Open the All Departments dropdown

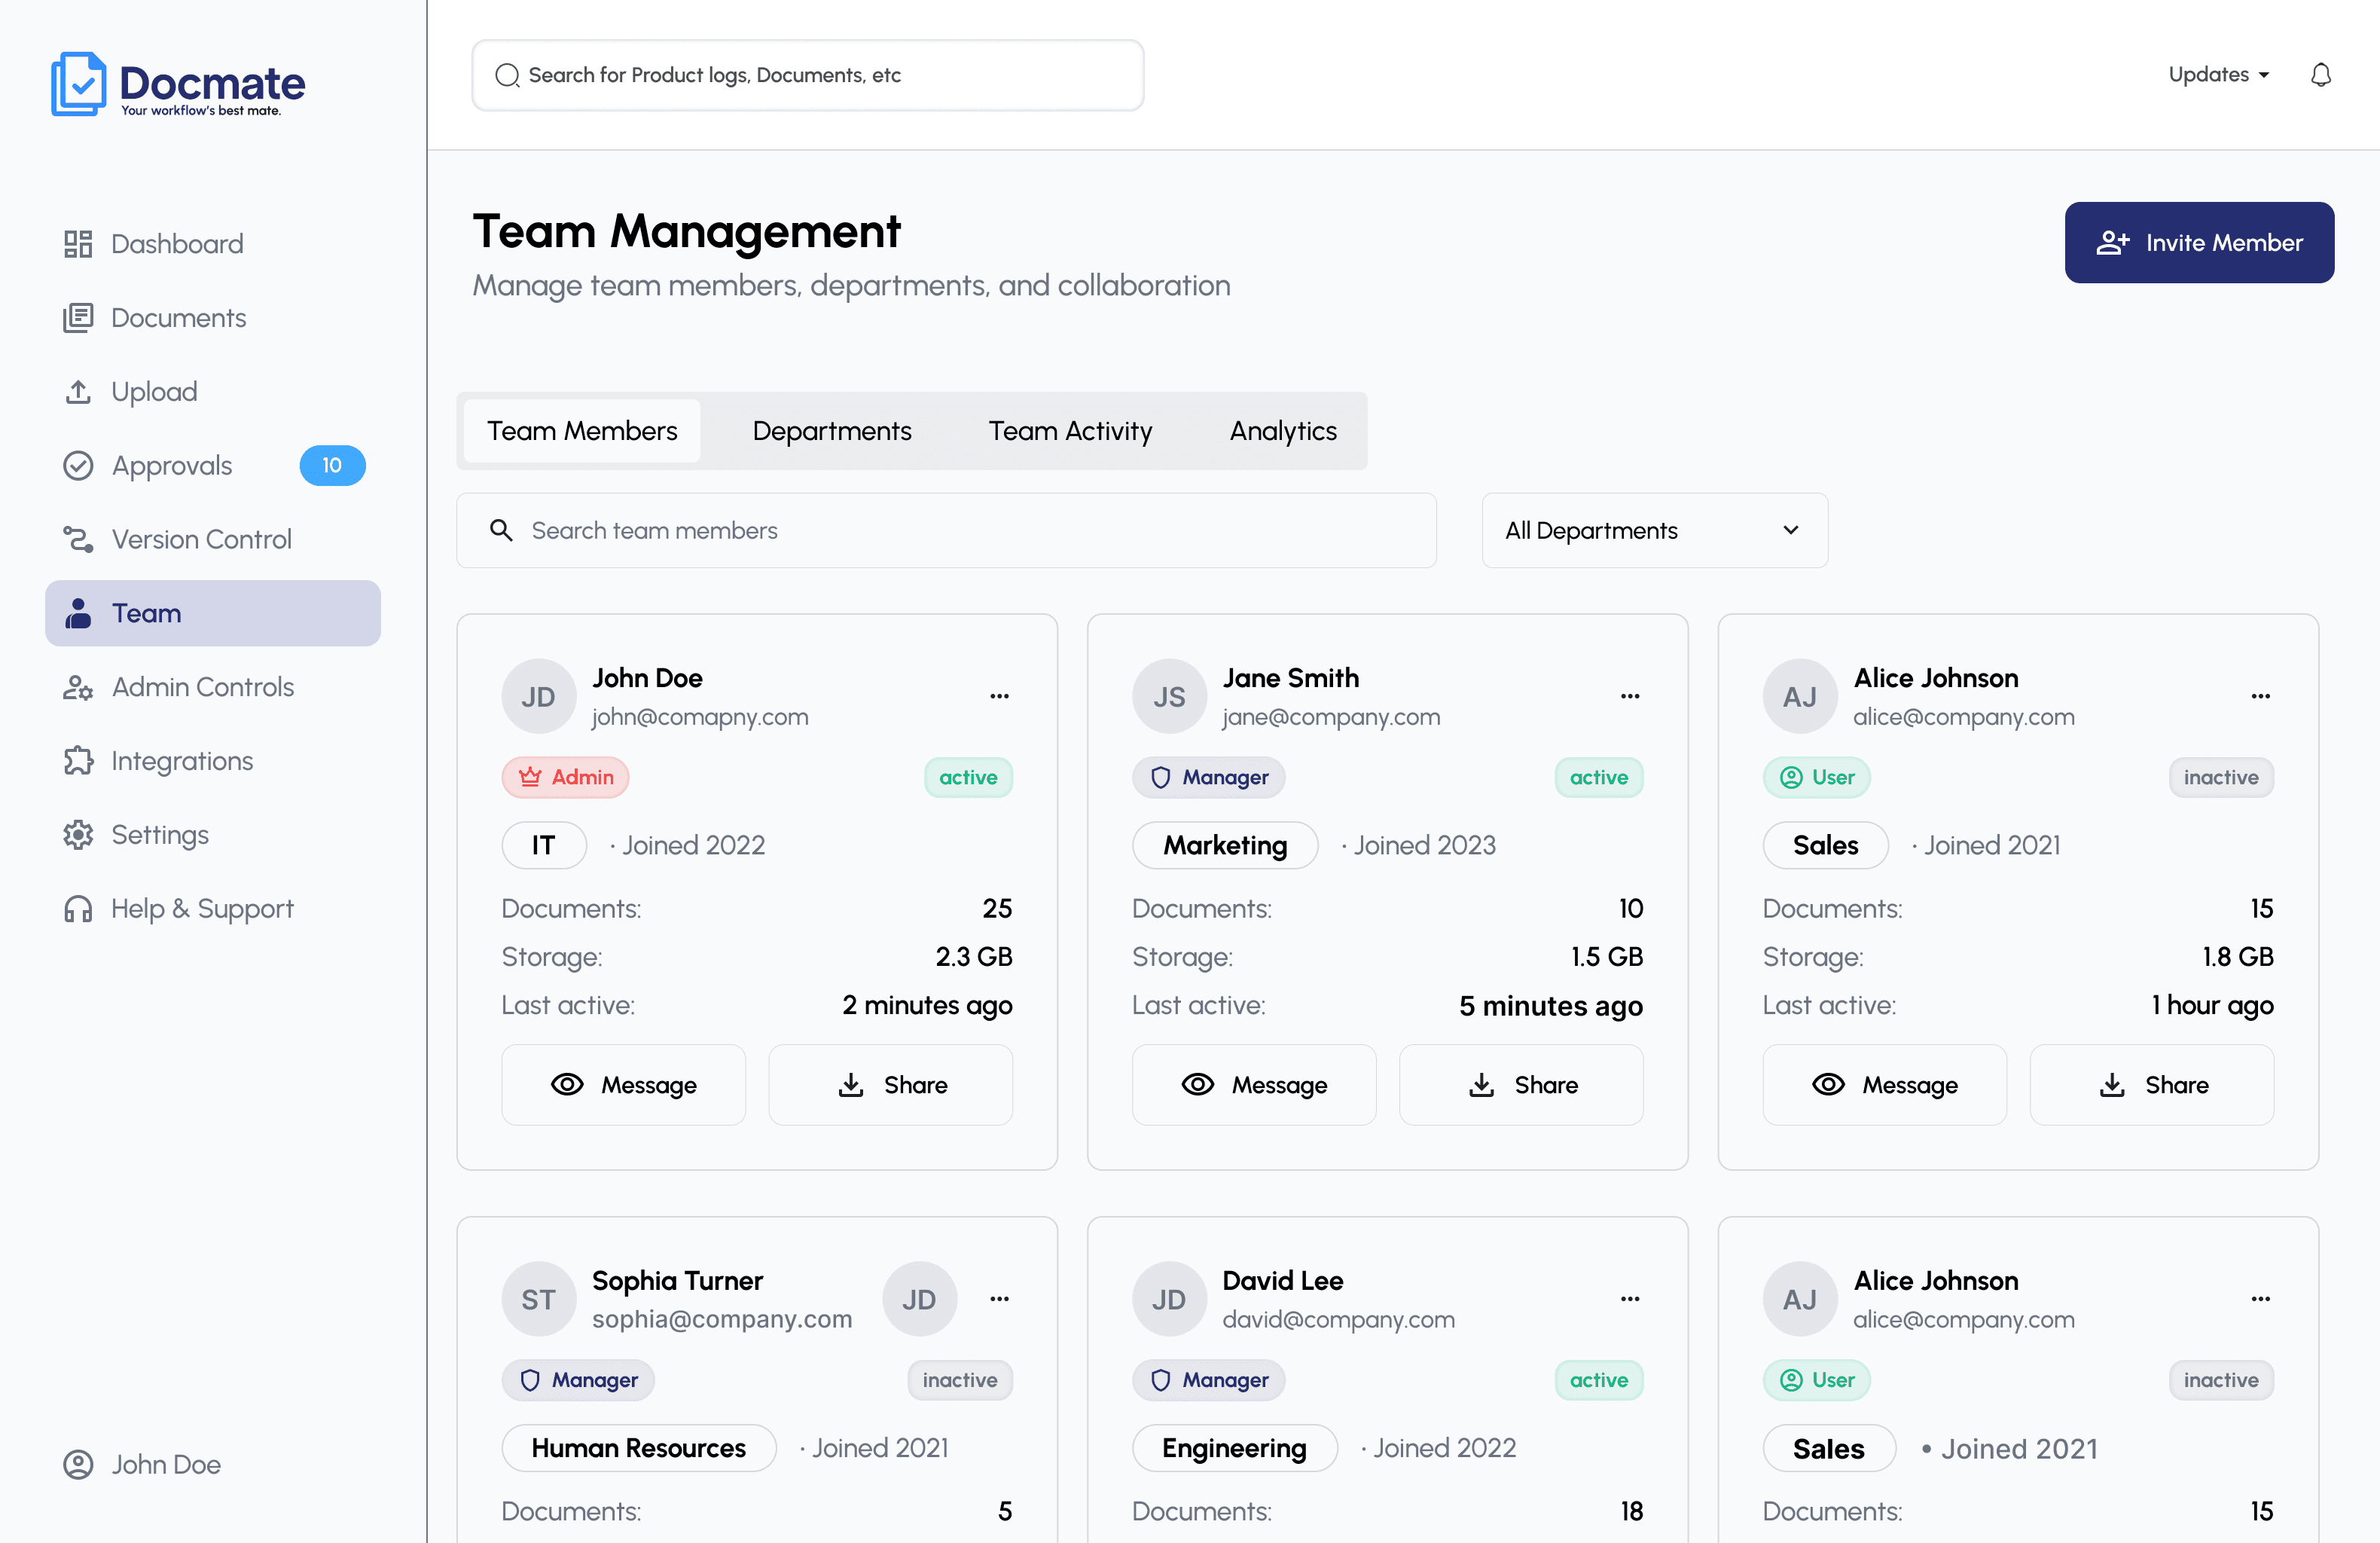pyautogui.click(x=1654, y=530)
